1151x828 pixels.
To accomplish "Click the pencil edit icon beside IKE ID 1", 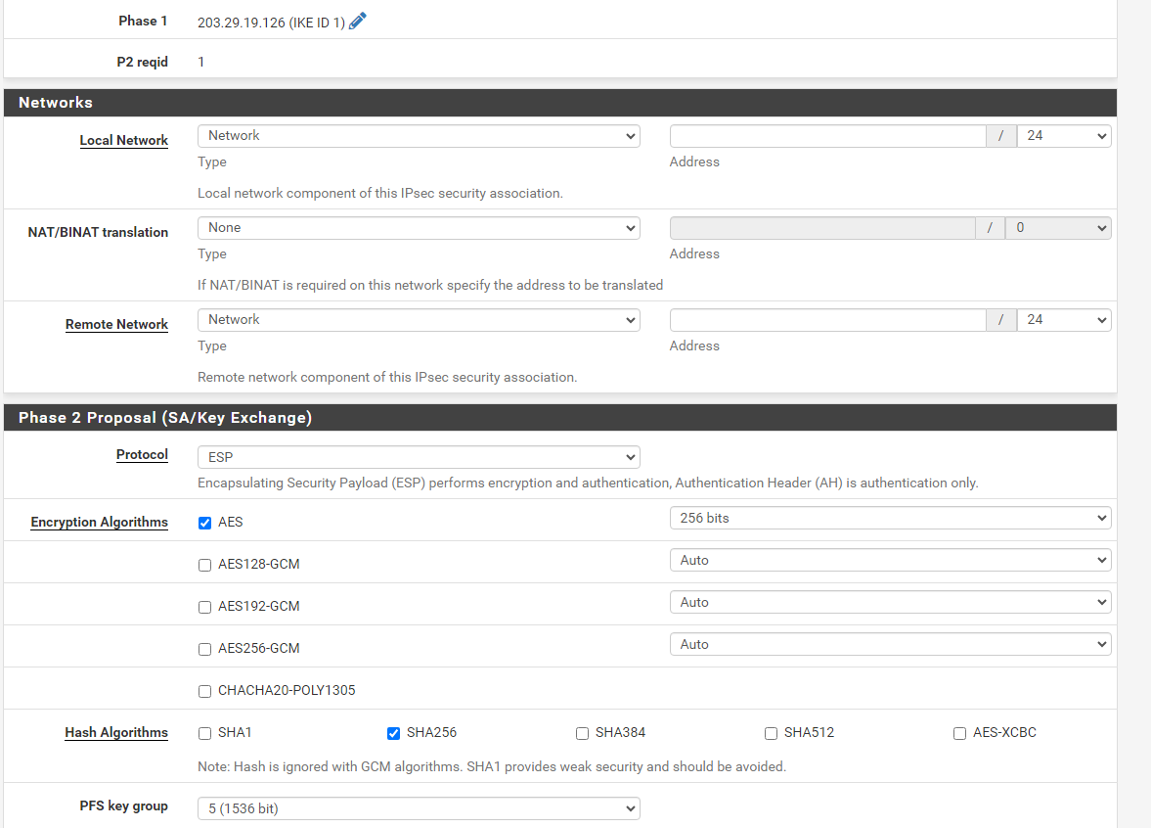I will (x=358, y=22).
